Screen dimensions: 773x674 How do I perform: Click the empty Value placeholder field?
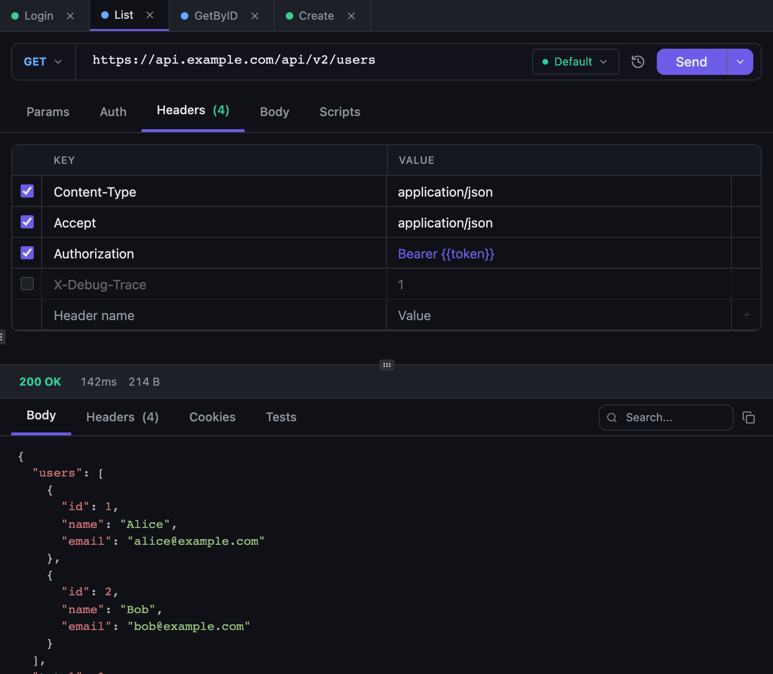pos(559,315)
